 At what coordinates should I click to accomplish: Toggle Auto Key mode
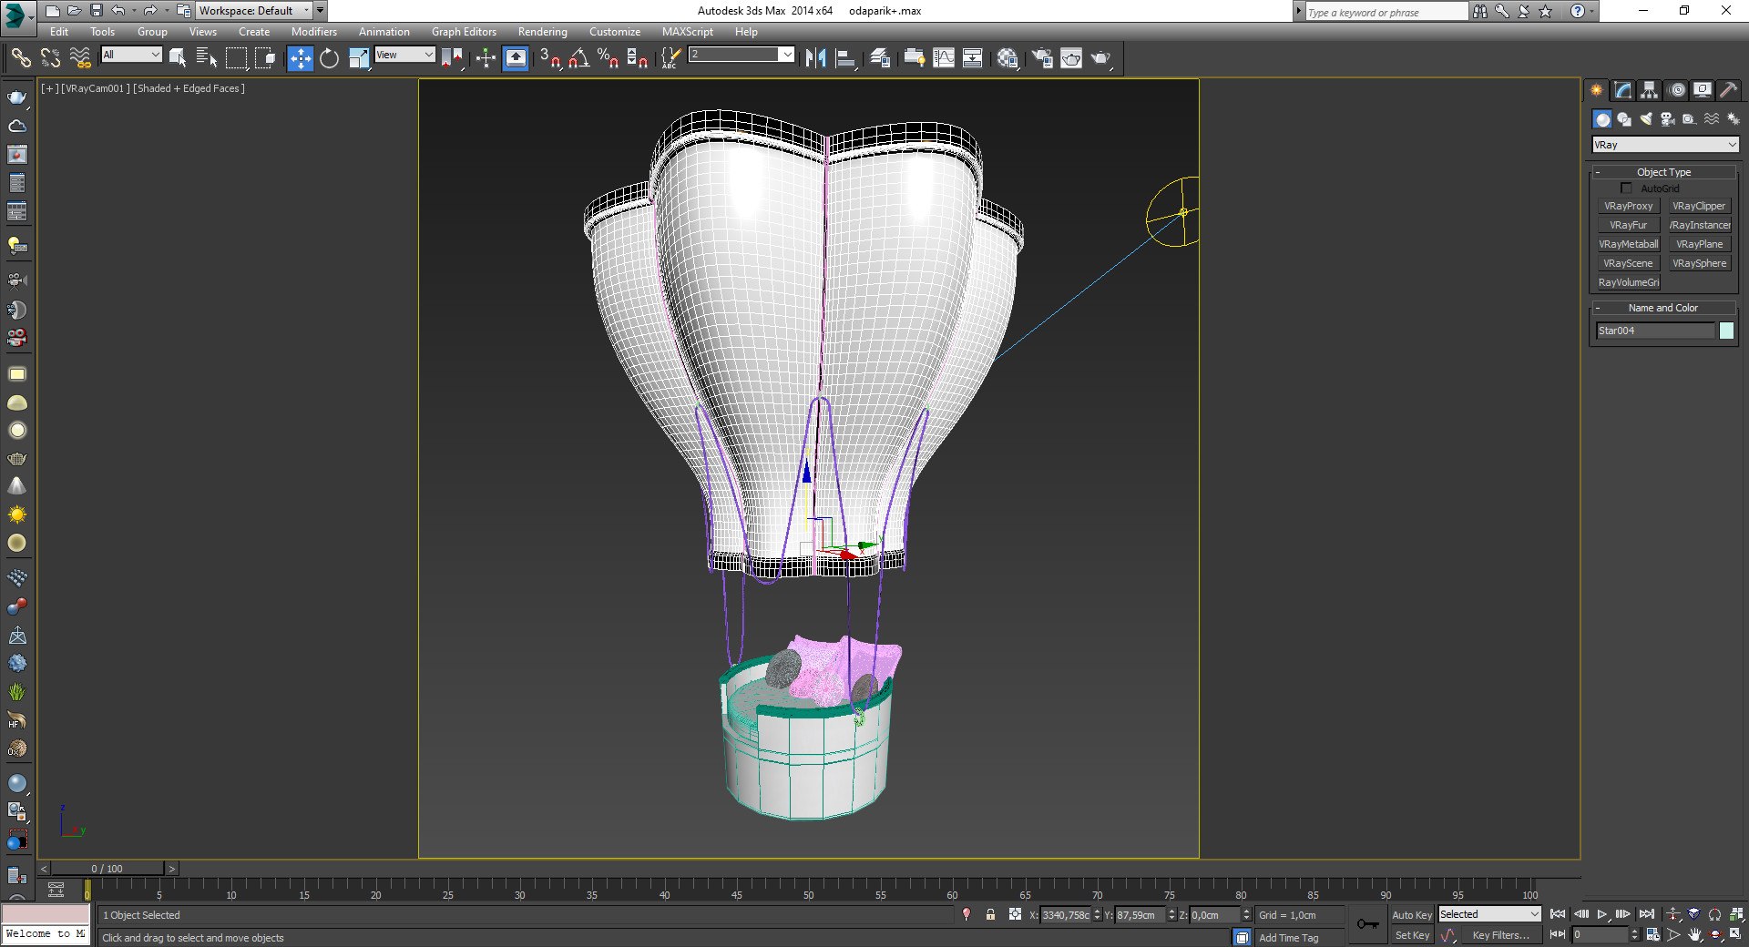(x=1411, y=914)
